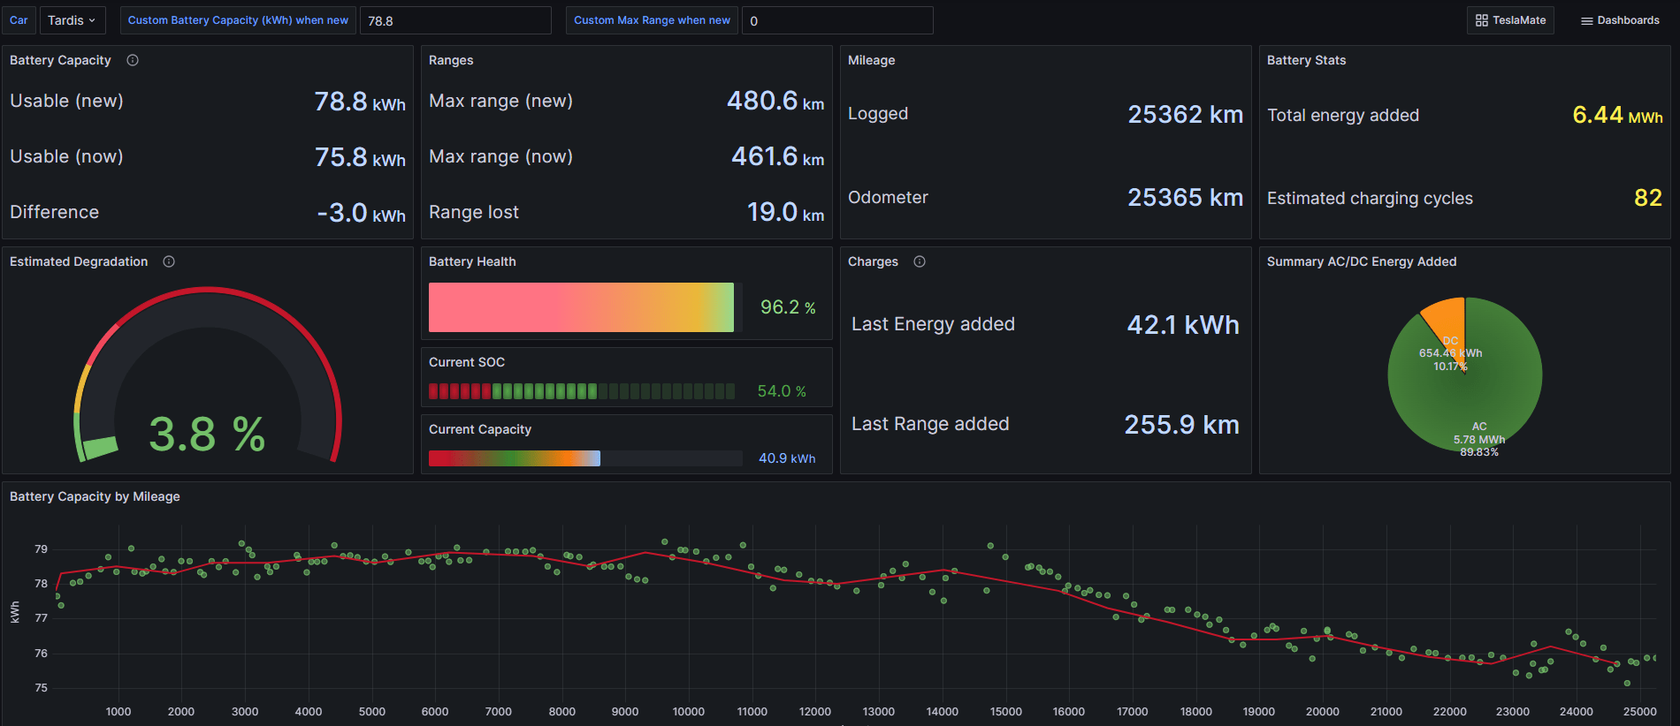Click the Estimated Degradation gauge value
1680x726 pixels.
207,435
